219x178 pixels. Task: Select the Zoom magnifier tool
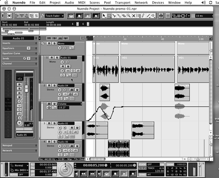coord(129,16)
